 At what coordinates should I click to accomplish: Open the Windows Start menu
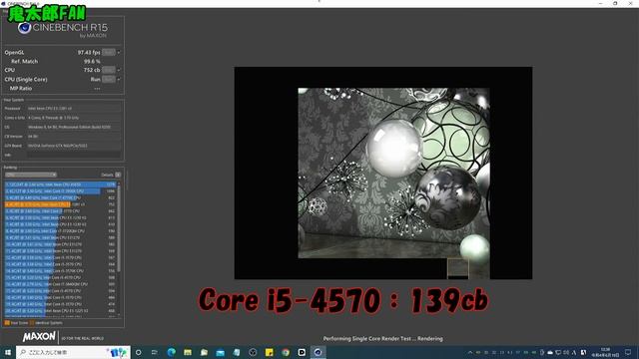(7, 352)
